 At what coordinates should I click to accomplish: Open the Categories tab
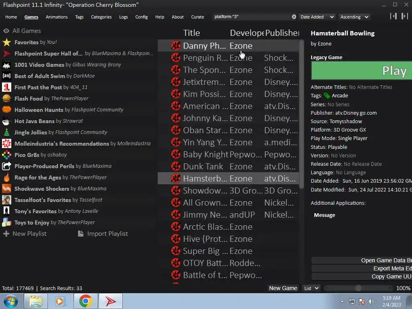tap(101, 17)
